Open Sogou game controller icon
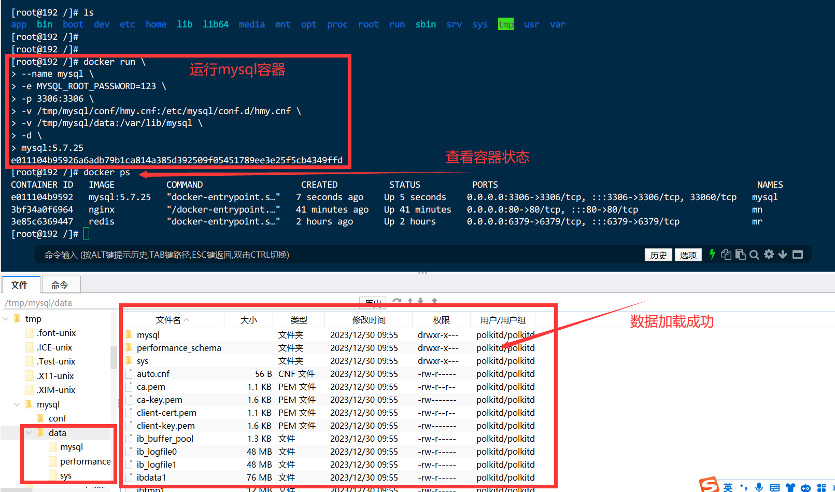Image resolution: width=835 pixels, height=492 pixels. pos(806,488)
